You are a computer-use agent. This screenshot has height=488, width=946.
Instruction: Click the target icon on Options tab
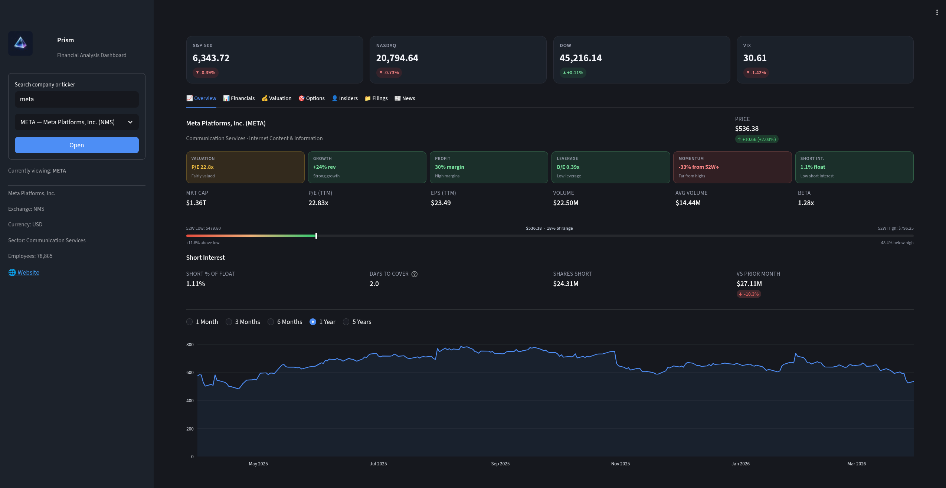coord(302,98)
